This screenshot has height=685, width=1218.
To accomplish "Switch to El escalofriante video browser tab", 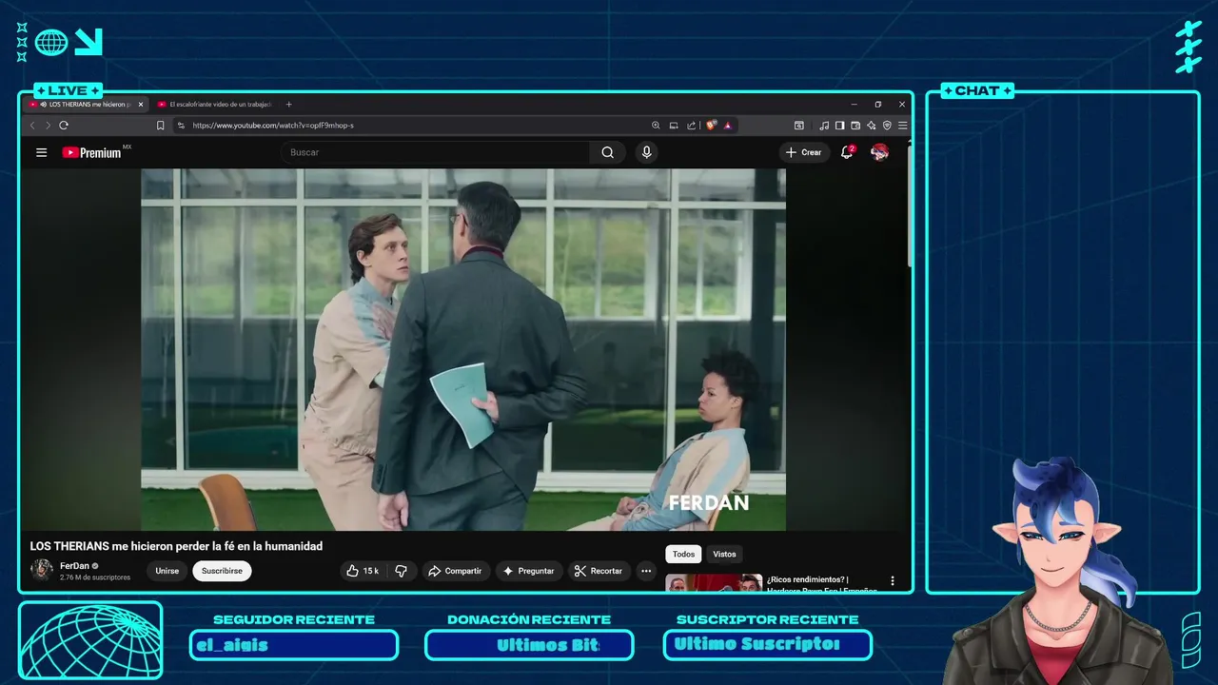I will (214, 105).
